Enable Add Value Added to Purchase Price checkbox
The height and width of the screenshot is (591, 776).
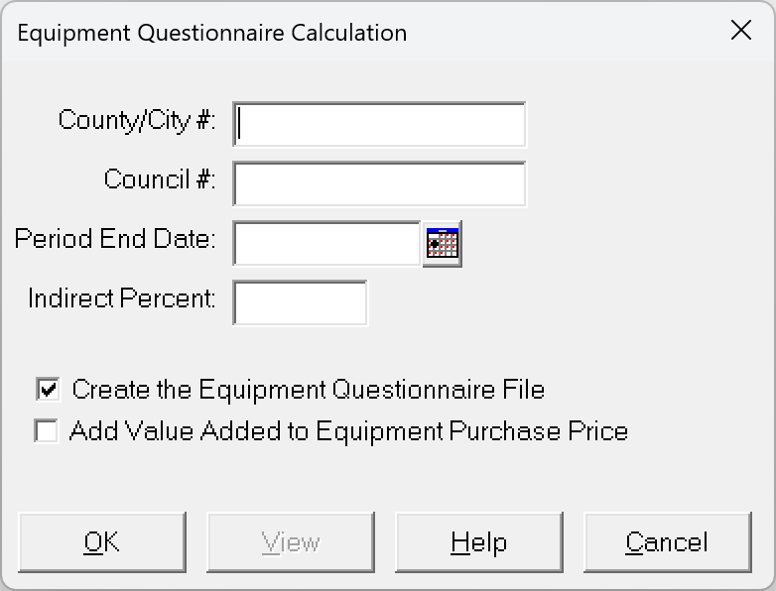[47, 431]
